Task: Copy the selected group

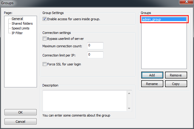Action: pyautogui.click(x=176, y=84)
